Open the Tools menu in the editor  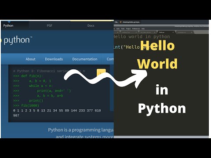[123, 29]
